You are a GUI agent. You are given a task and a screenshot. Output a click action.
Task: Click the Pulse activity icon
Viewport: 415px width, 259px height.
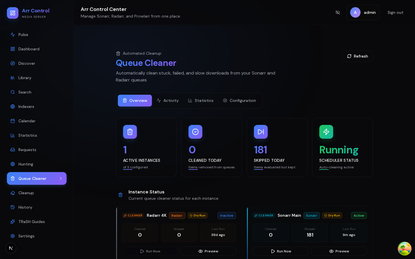click(x=13, y=35)
